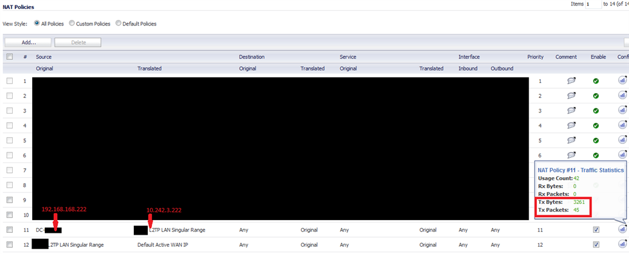The width and height of the screenshot is (629, 254).
Task: Open comment icon for policy 3
Action: 571,111
